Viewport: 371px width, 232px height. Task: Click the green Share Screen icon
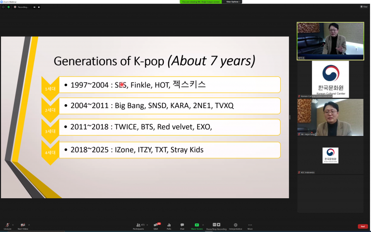pos(197,225)
